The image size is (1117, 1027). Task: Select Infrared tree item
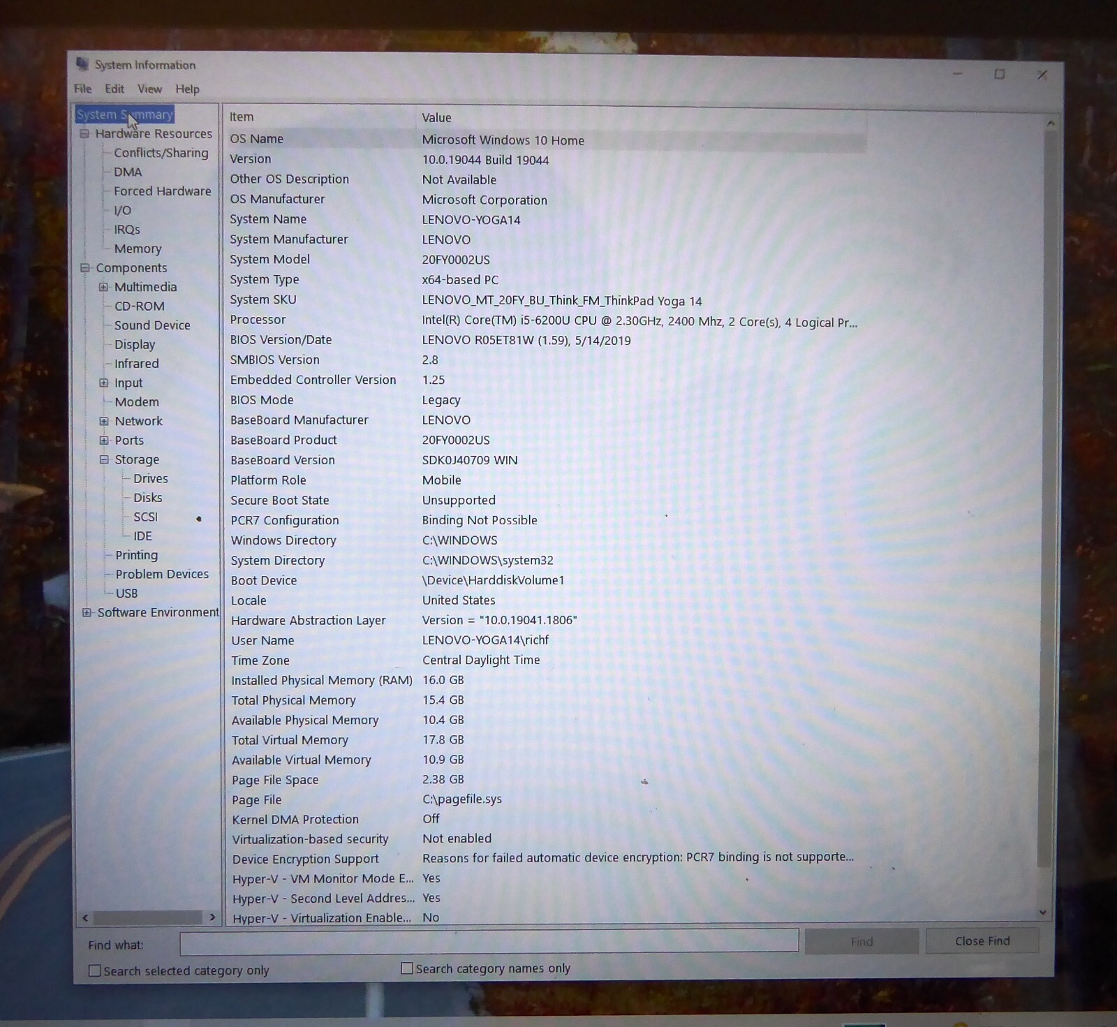[x=137, y=364]
